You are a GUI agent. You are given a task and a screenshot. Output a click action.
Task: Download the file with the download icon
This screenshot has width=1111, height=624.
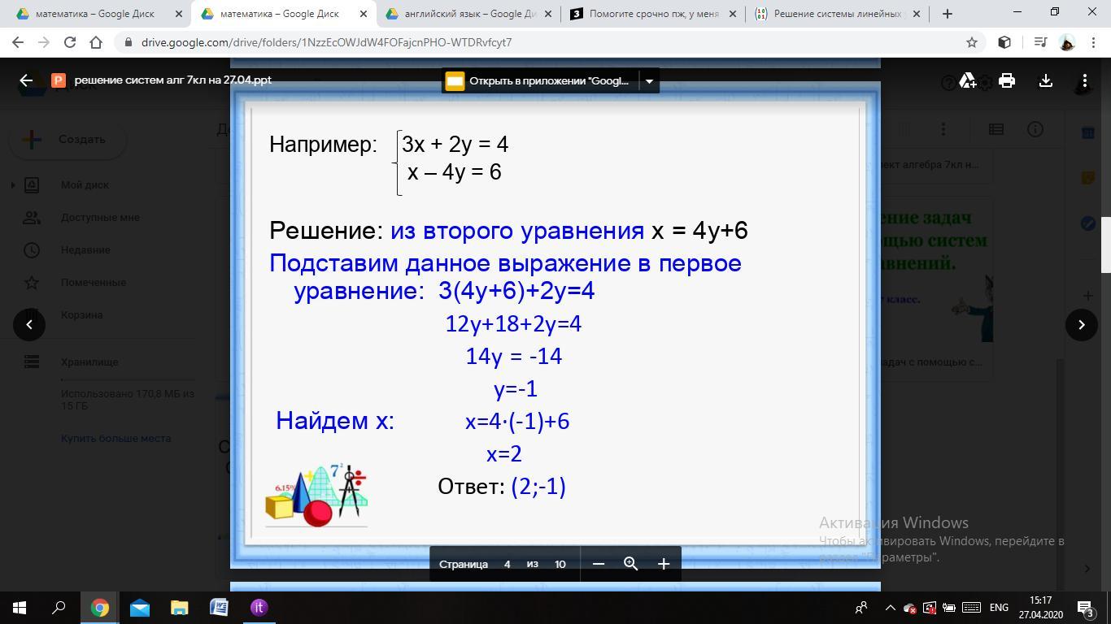(x=1046, y=80)
